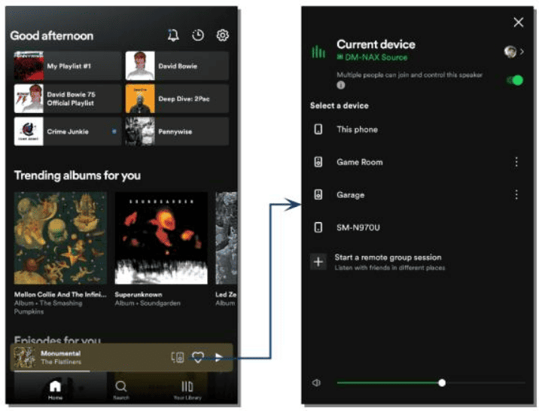This screenshot has height=411, width=539.
Task: Open David Bowie tile
Action: [x=177, y=65]
